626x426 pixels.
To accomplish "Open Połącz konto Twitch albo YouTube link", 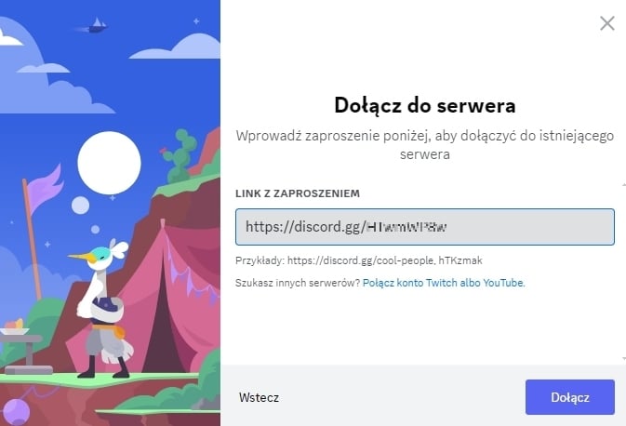I will click(444, 283).
